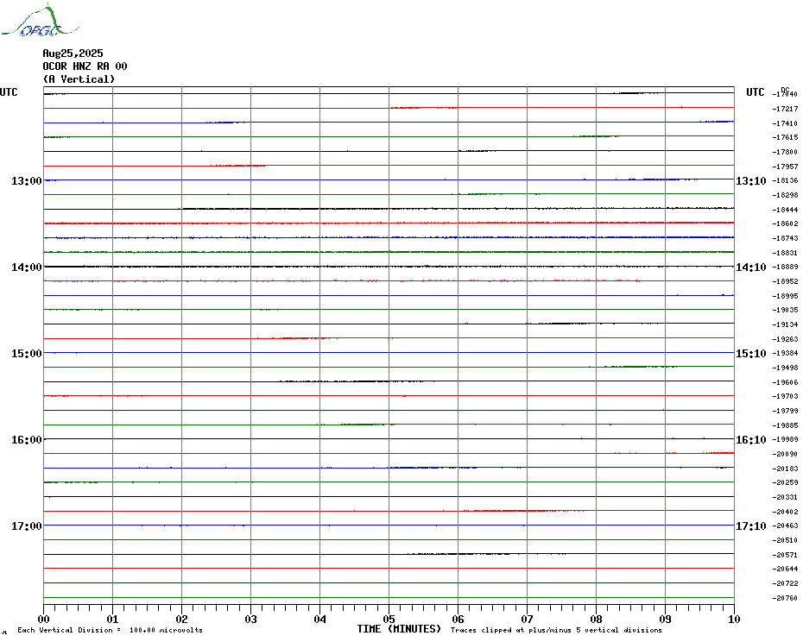Click the "(A Vertical)" channel label
Screen dimensions: 803x642
(79, 79)
